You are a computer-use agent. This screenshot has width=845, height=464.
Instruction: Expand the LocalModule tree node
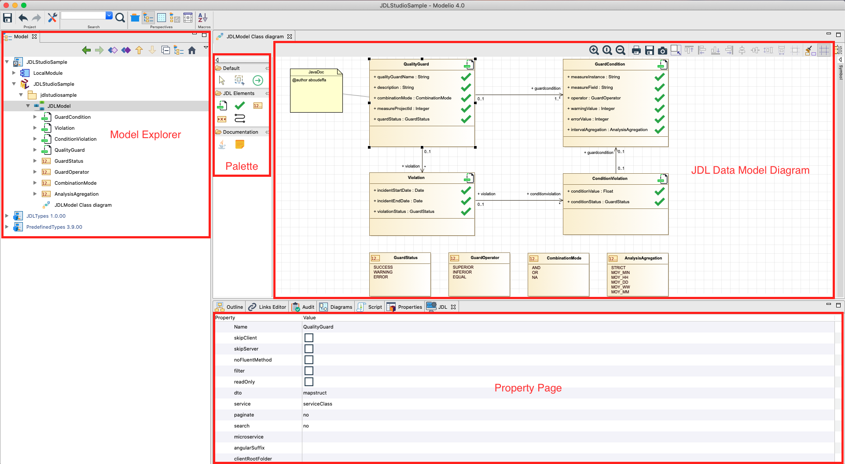[x=14, y=73]
